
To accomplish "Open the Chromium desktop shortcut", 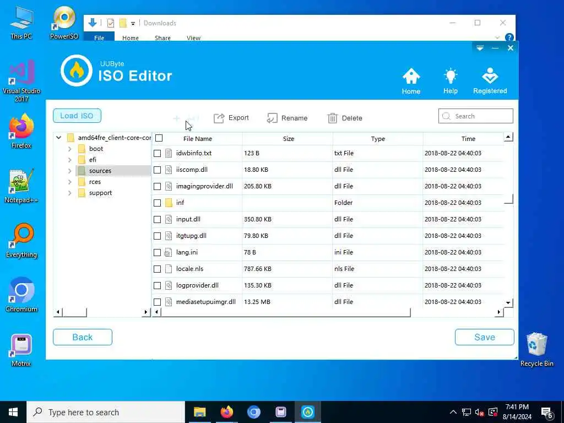I will click(x=21, y=295).
